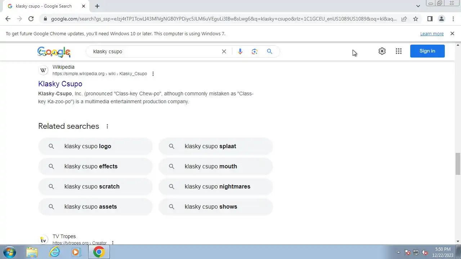This screenshot has height=259, width=461.
Task: Open Google apps grid
Action: click(399, 51)
